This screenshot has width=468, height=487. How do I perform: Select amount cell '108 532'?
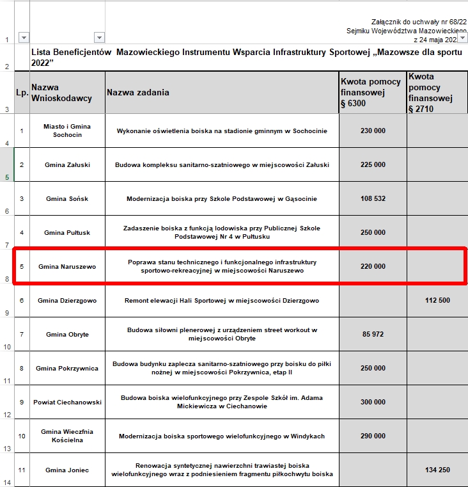click(373, 198)
